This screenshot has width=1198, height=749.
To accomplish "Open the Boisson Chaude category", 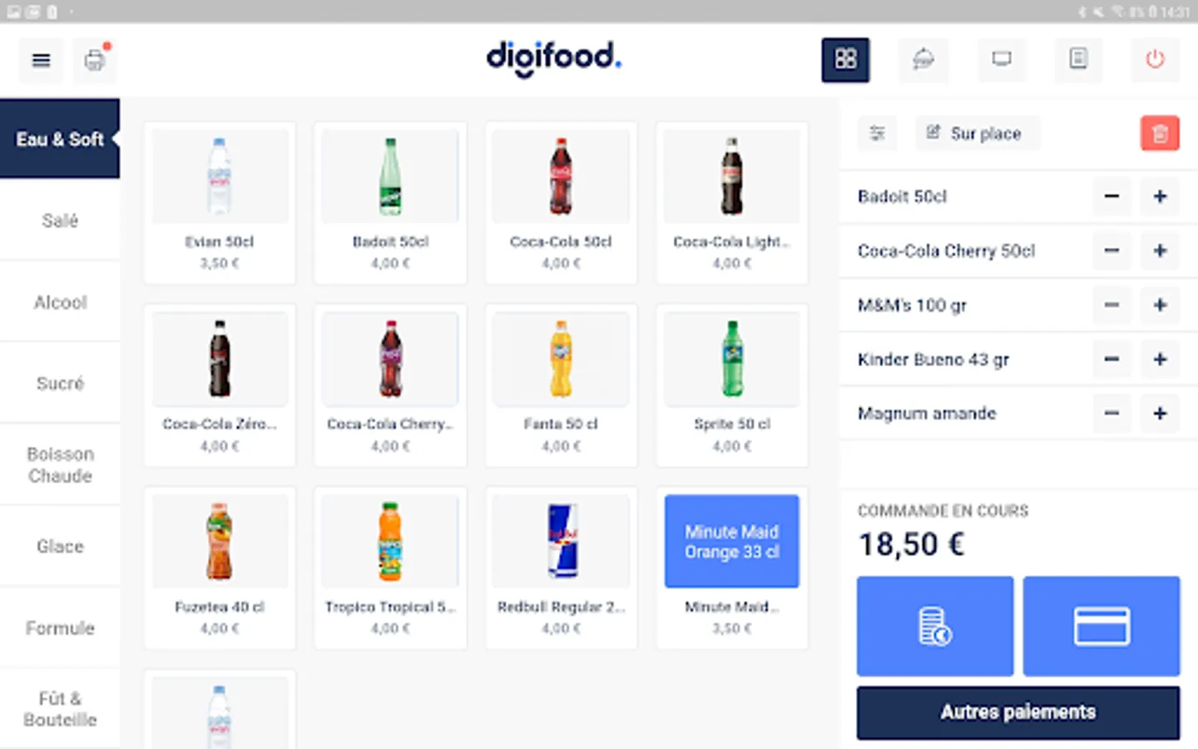I will pyautogui.click(x=60, y=465).
